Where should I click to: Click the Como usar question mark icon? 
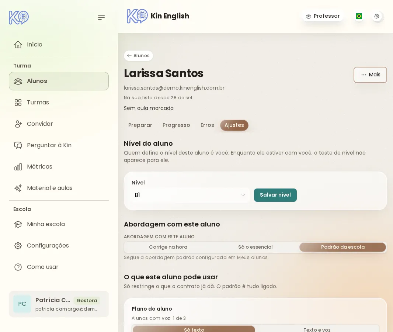coord(18,267)
